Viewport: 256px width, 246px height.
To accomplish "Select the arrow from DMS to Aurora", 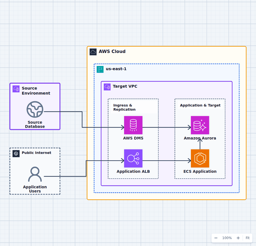I will click(167, 127).
